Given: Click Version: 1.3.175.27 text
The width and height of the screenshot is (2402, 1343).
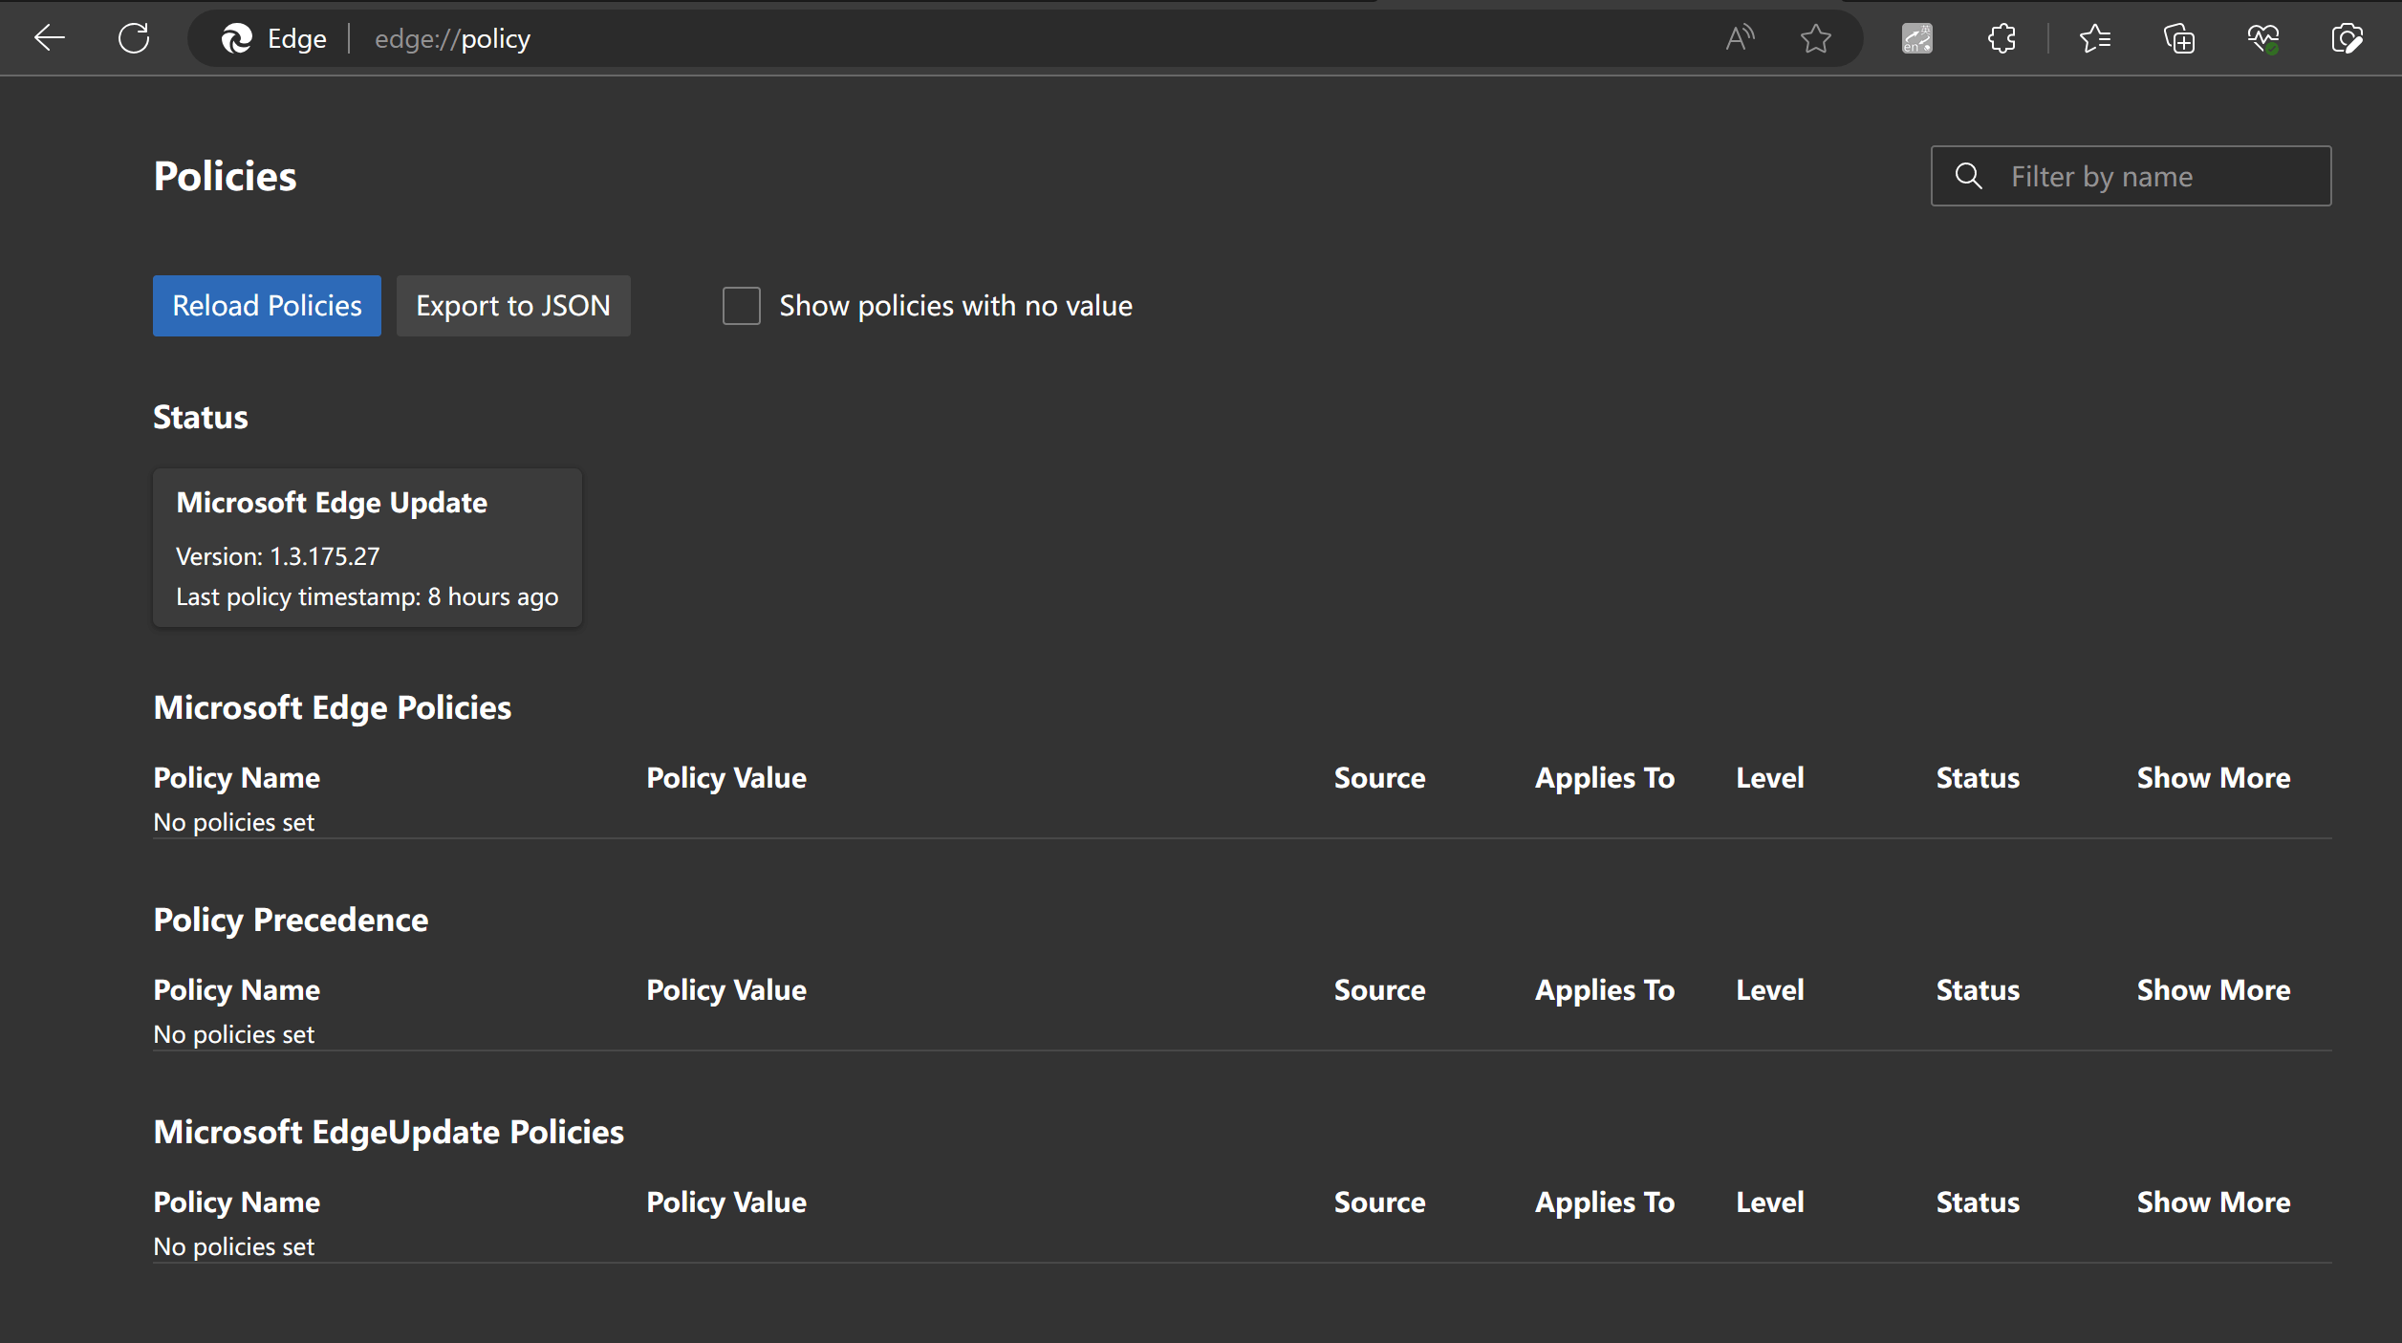Looking at the screenshot, I should [277, 556].
